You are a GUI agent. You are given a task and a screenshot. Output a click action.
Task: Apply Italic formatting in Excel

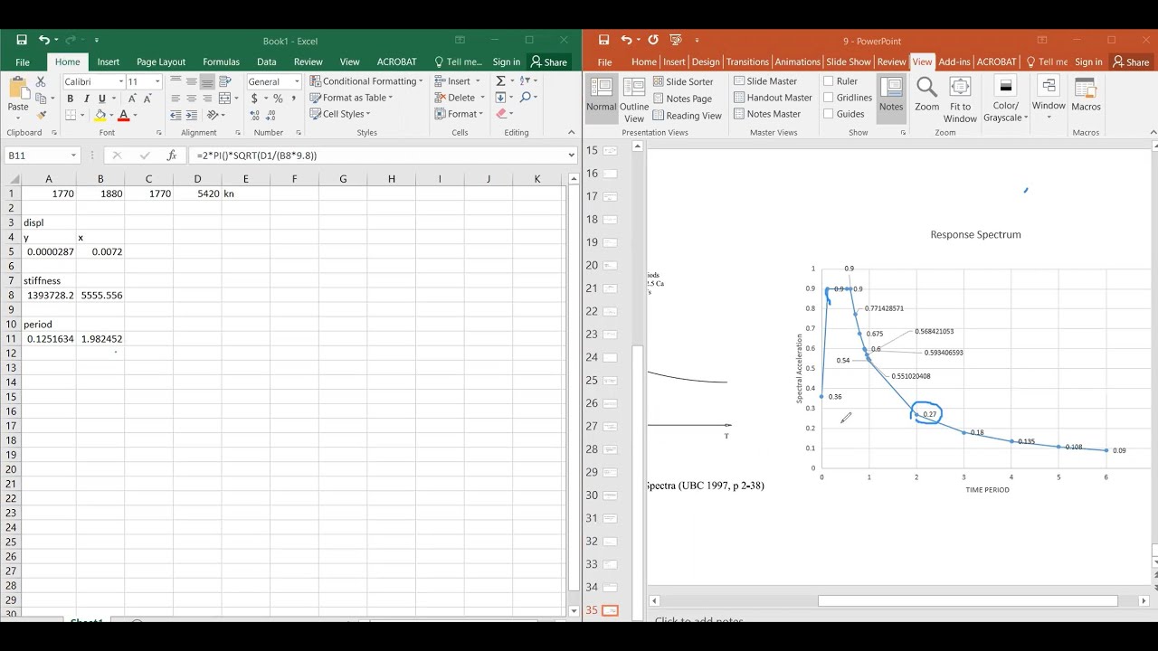[86, 99]
